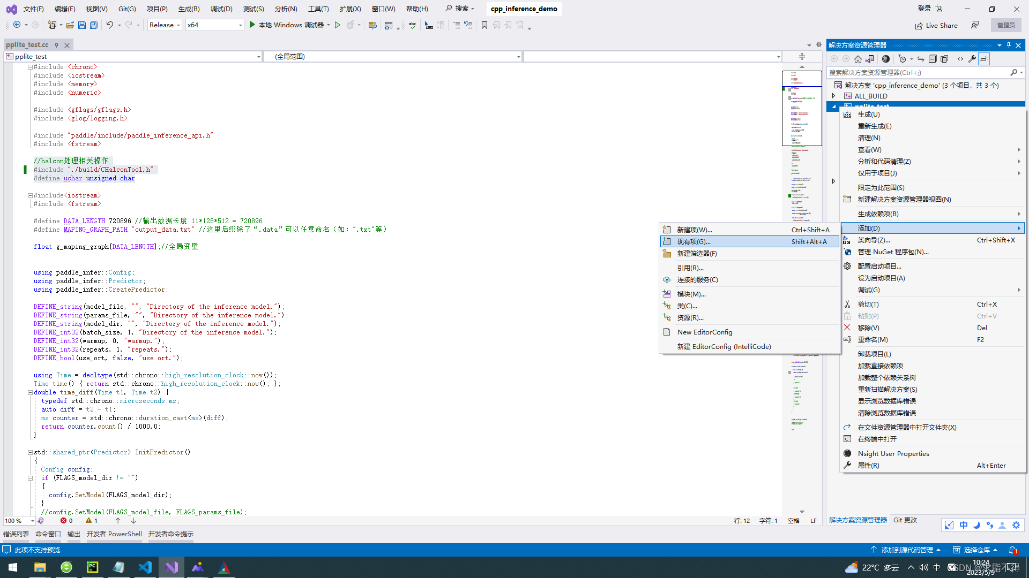The image size is (1029, 578).
Task: Click the Save All toolbar icon
Action: [94, 25]
